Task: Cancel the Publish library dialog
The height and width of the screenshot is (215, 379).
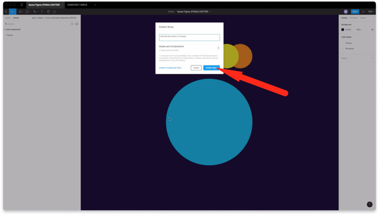Action: (x=196, y=68)
